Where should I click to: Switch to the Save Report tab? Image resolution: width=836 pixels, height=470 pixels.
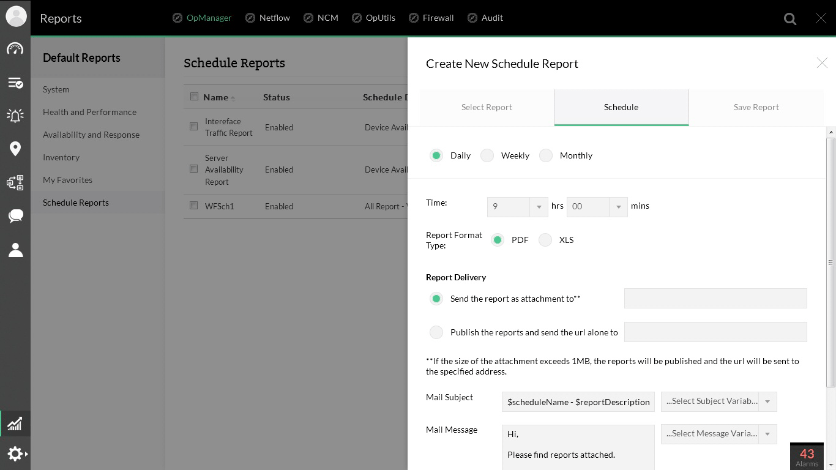pyautogui.click(x=756, y=107)
